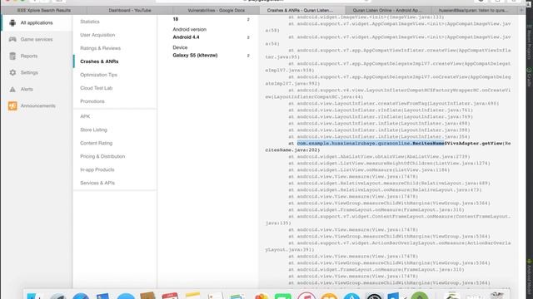Open Services & APIs page
The image size is (533, 299).
[x=97, y=183]
